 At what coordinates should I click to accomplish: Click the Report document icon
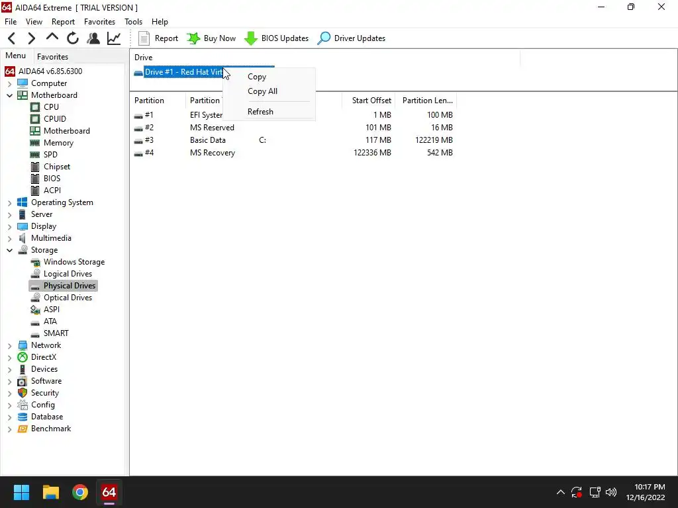144,38
